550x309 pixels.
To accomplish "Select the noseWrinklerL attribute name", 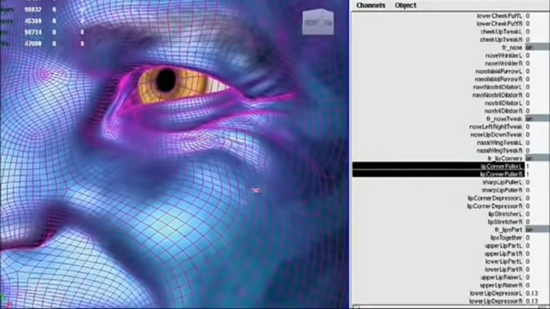I will tap(503, 56).
